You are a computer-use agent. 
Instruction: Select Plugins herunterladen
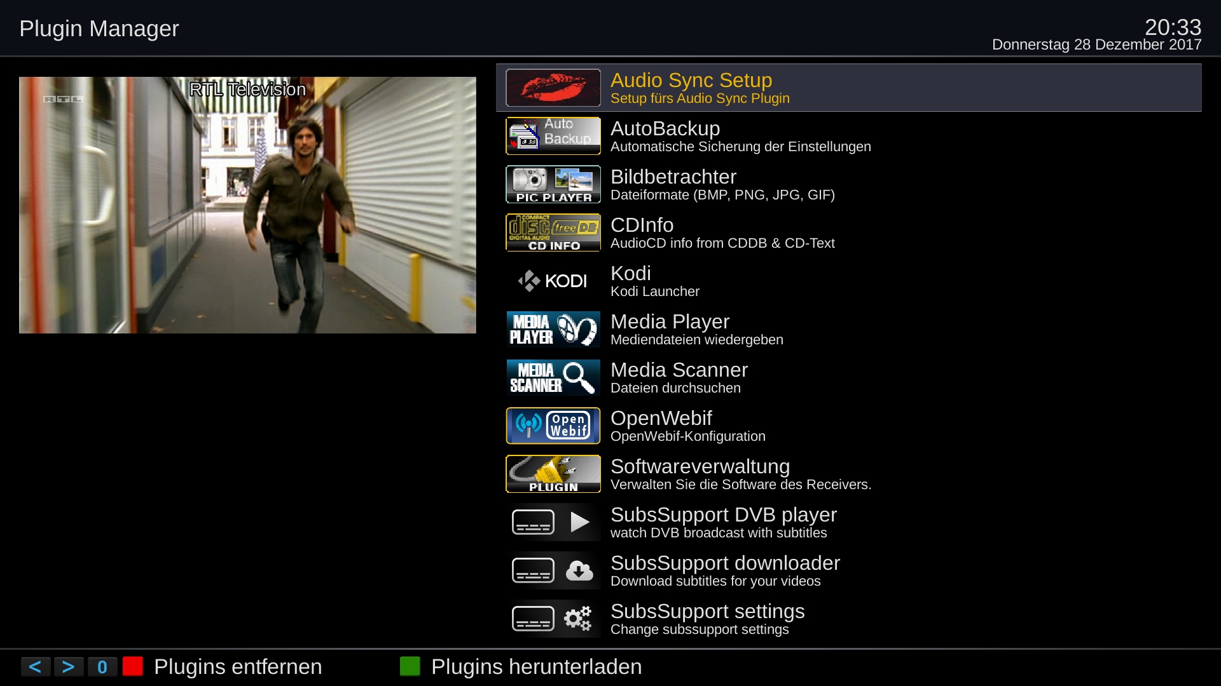click(x=536, y=667)
